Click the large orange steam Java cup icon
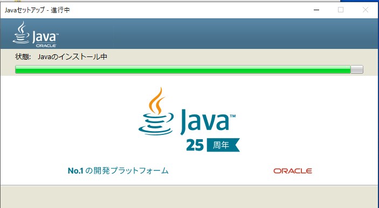This screenshot has height=208, width=379. [156, 111]
